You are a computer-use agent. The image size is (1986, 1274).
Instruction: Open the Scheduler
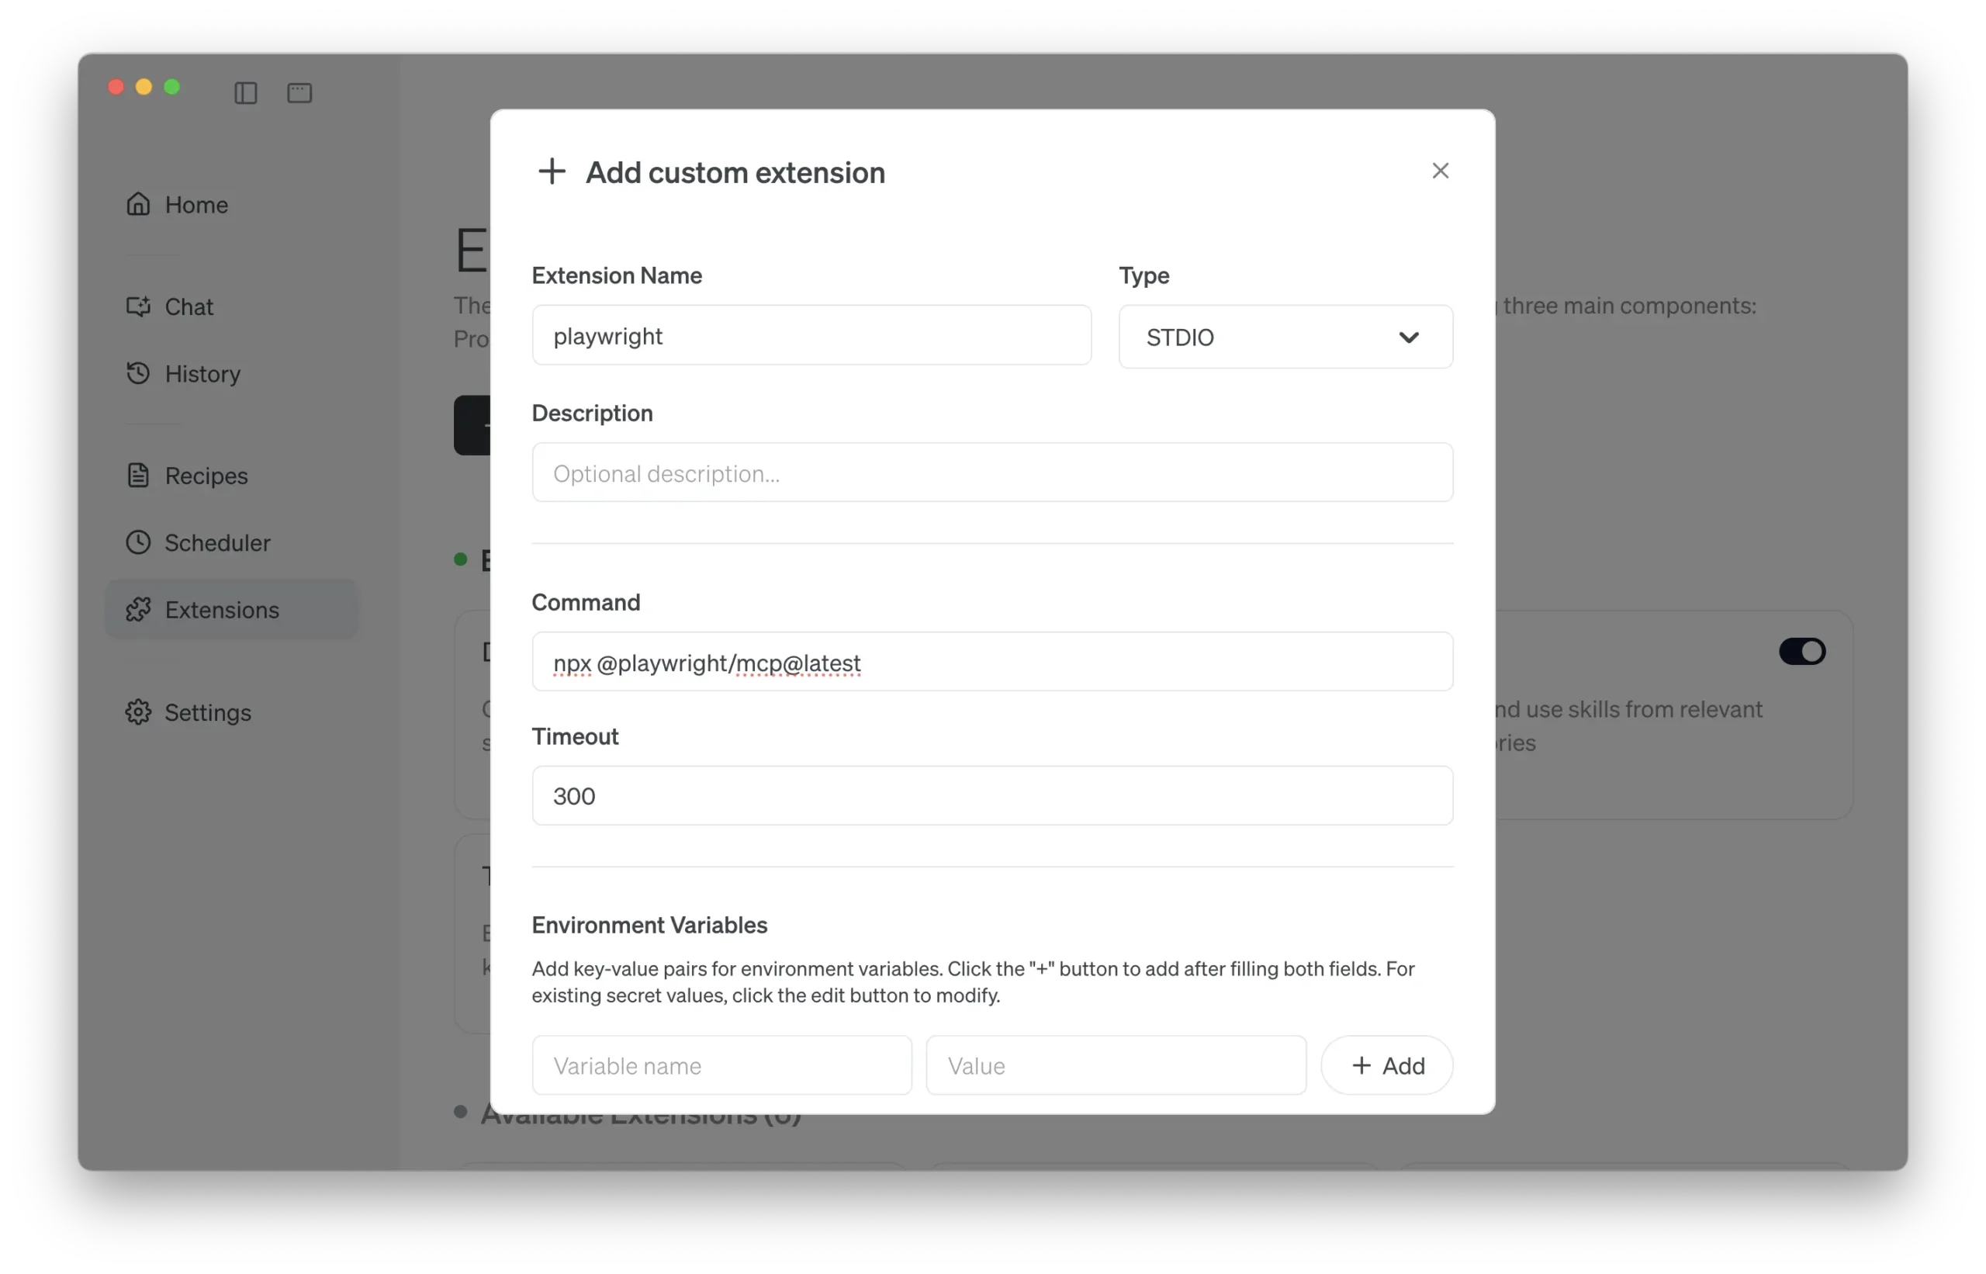click(217, 542)
